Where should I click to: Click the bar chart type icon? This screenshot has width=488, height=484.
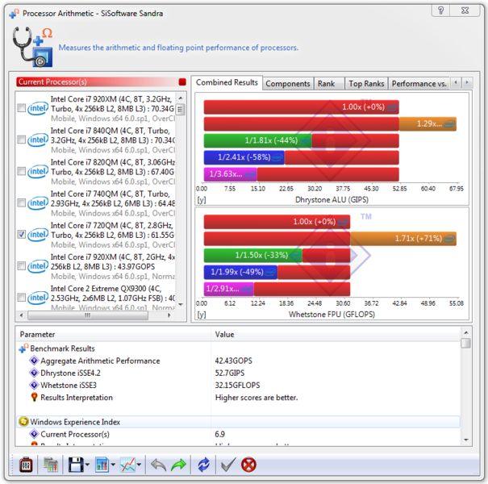click(102, 465)
